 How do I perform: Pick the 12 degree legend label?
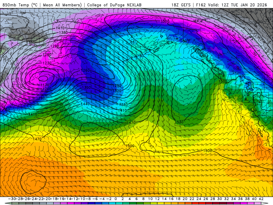coord(157,199)
